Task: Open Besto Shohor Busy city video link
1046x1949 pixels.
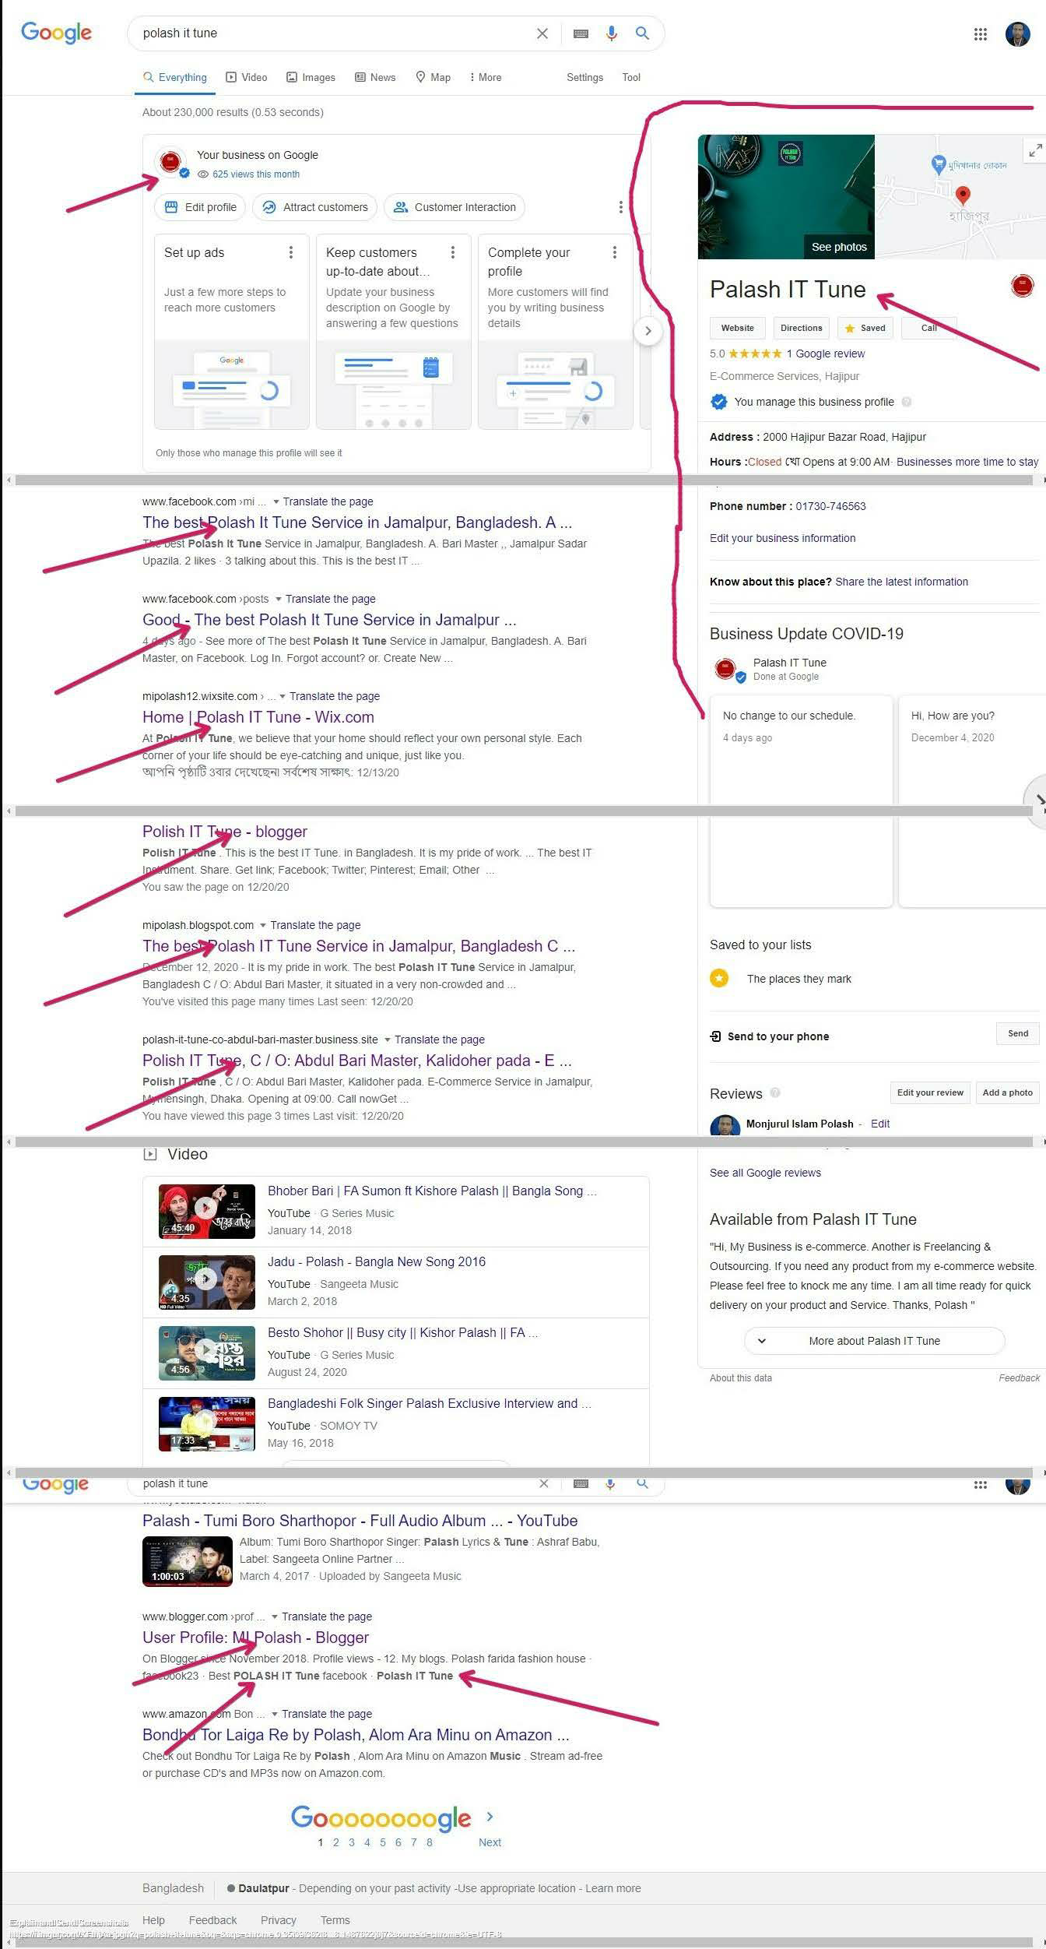Action: [x=402, y=1332]
